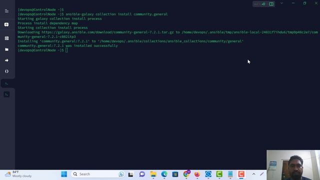
Task: Select the active terminal tab in the sidebar
Action: pyautogui.click(x=6, y=83)
